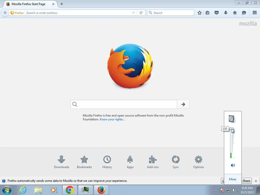Show your bookmarks list icon
Image resolution: width=260 pixels, height=195 pixels.
207,13
